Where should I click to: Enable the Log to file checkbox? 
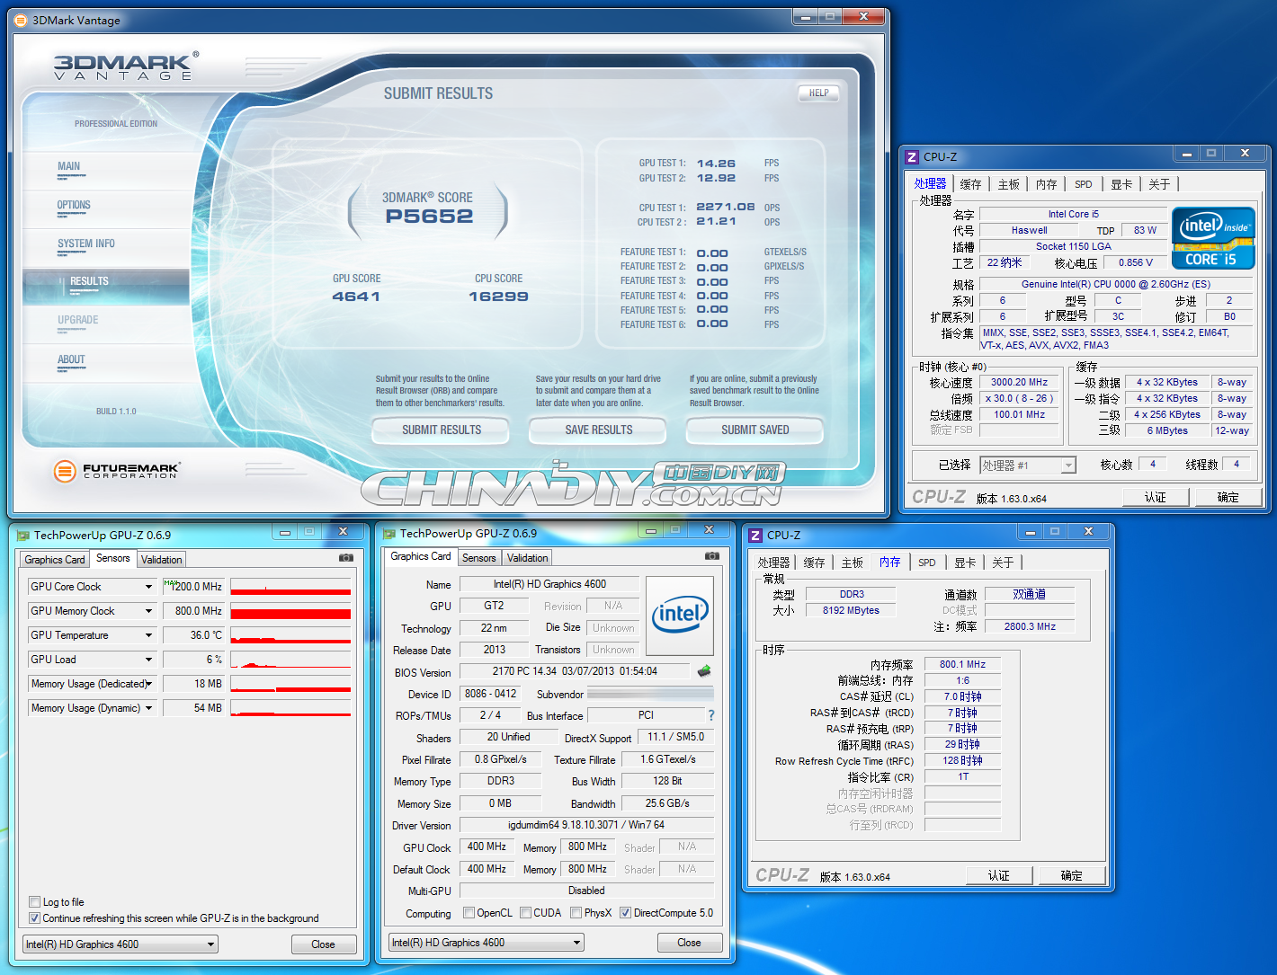[34, 901]
